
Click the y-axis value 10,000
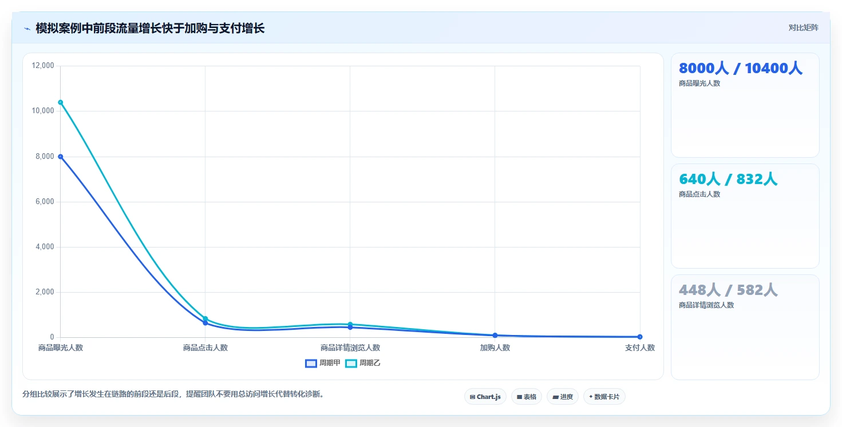(44, 111)
